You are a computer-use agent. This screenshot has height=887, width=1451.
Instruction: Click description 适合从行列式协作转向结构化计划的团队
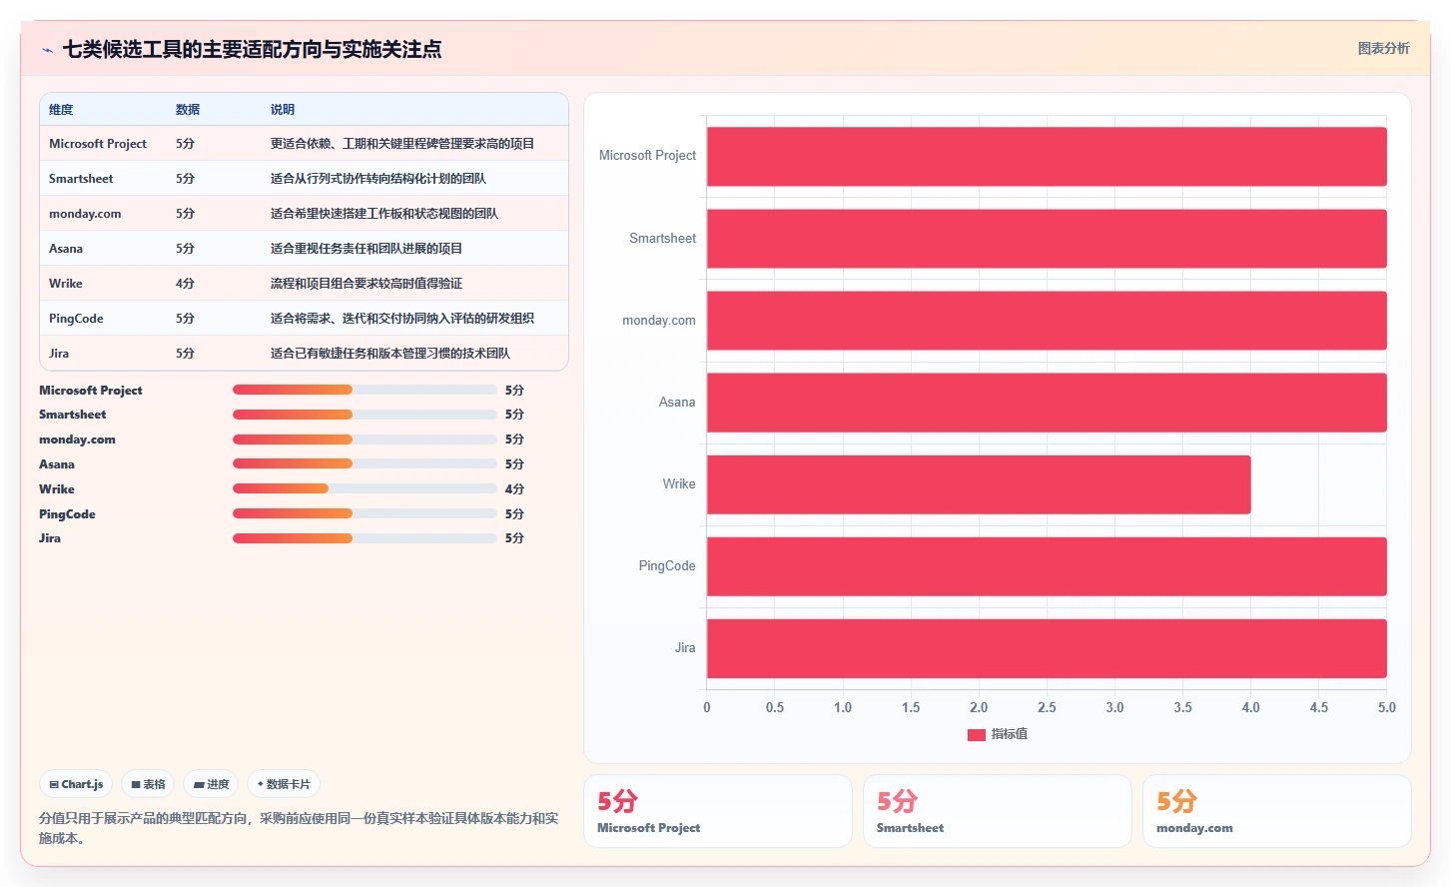pyautogui.click(x=378, y=179)
